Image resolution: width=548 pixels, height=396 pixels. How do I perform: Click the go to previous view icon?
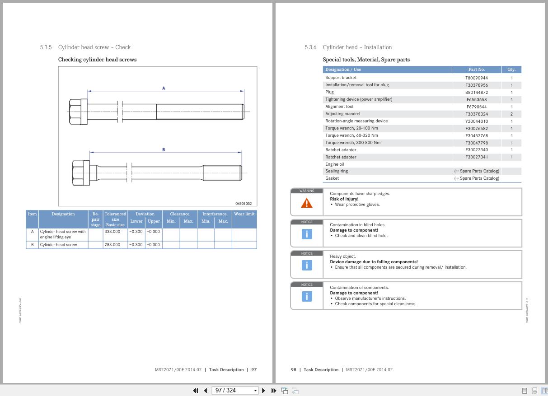tap(285, 391)
